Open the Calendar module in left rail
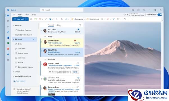The image size is (169, 101). click(x=8, y=21)
